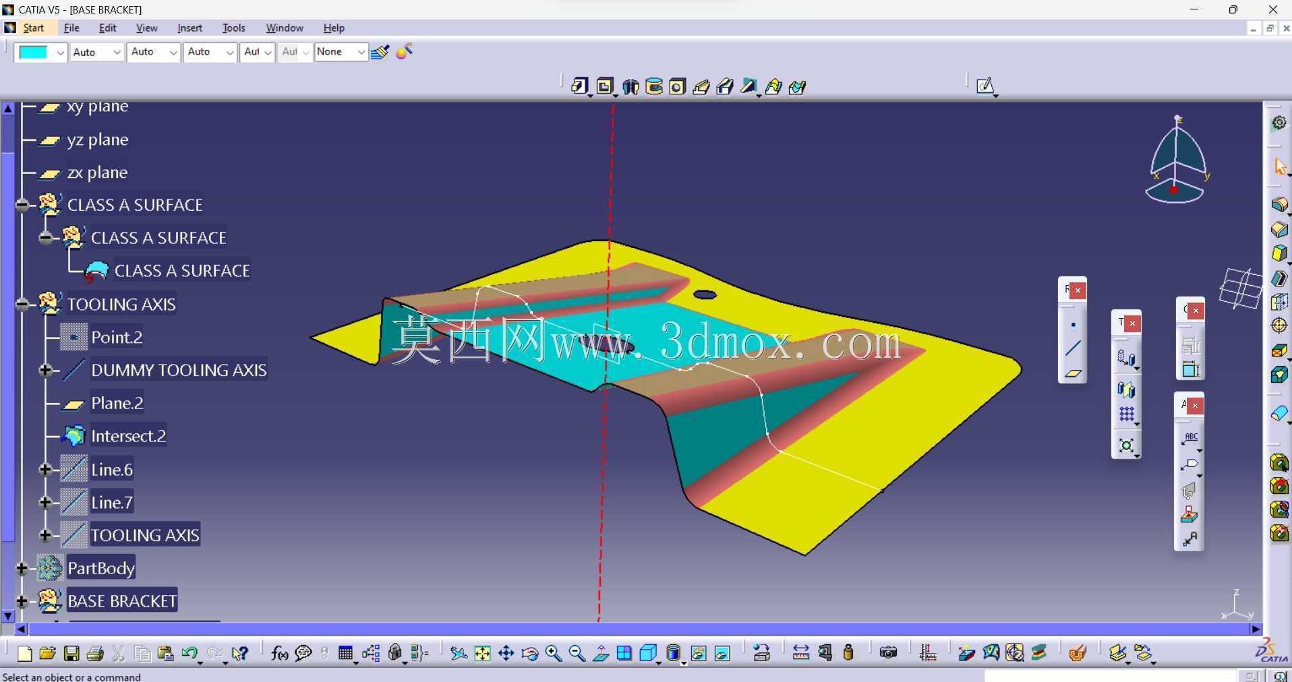Select the Slot tool icon
The image size is (1292, 682).
[x=726, y=87]
